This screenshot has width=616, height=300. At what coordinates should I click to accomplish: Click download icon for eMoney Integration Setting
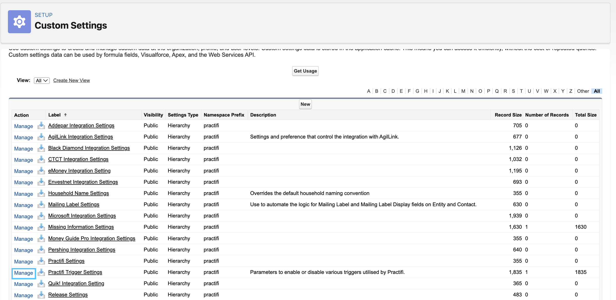point(41,171)
